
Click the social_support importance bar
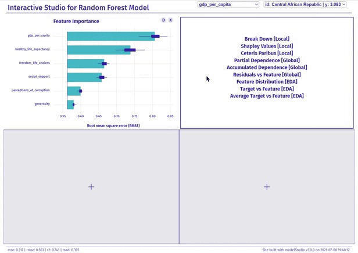pyautogui.click(x=84, y=77)
